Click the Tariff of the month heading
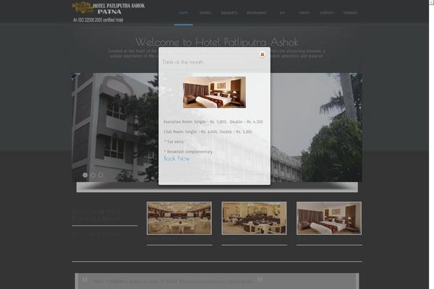This screenshot has width=434, height=289. coord(183,62)
